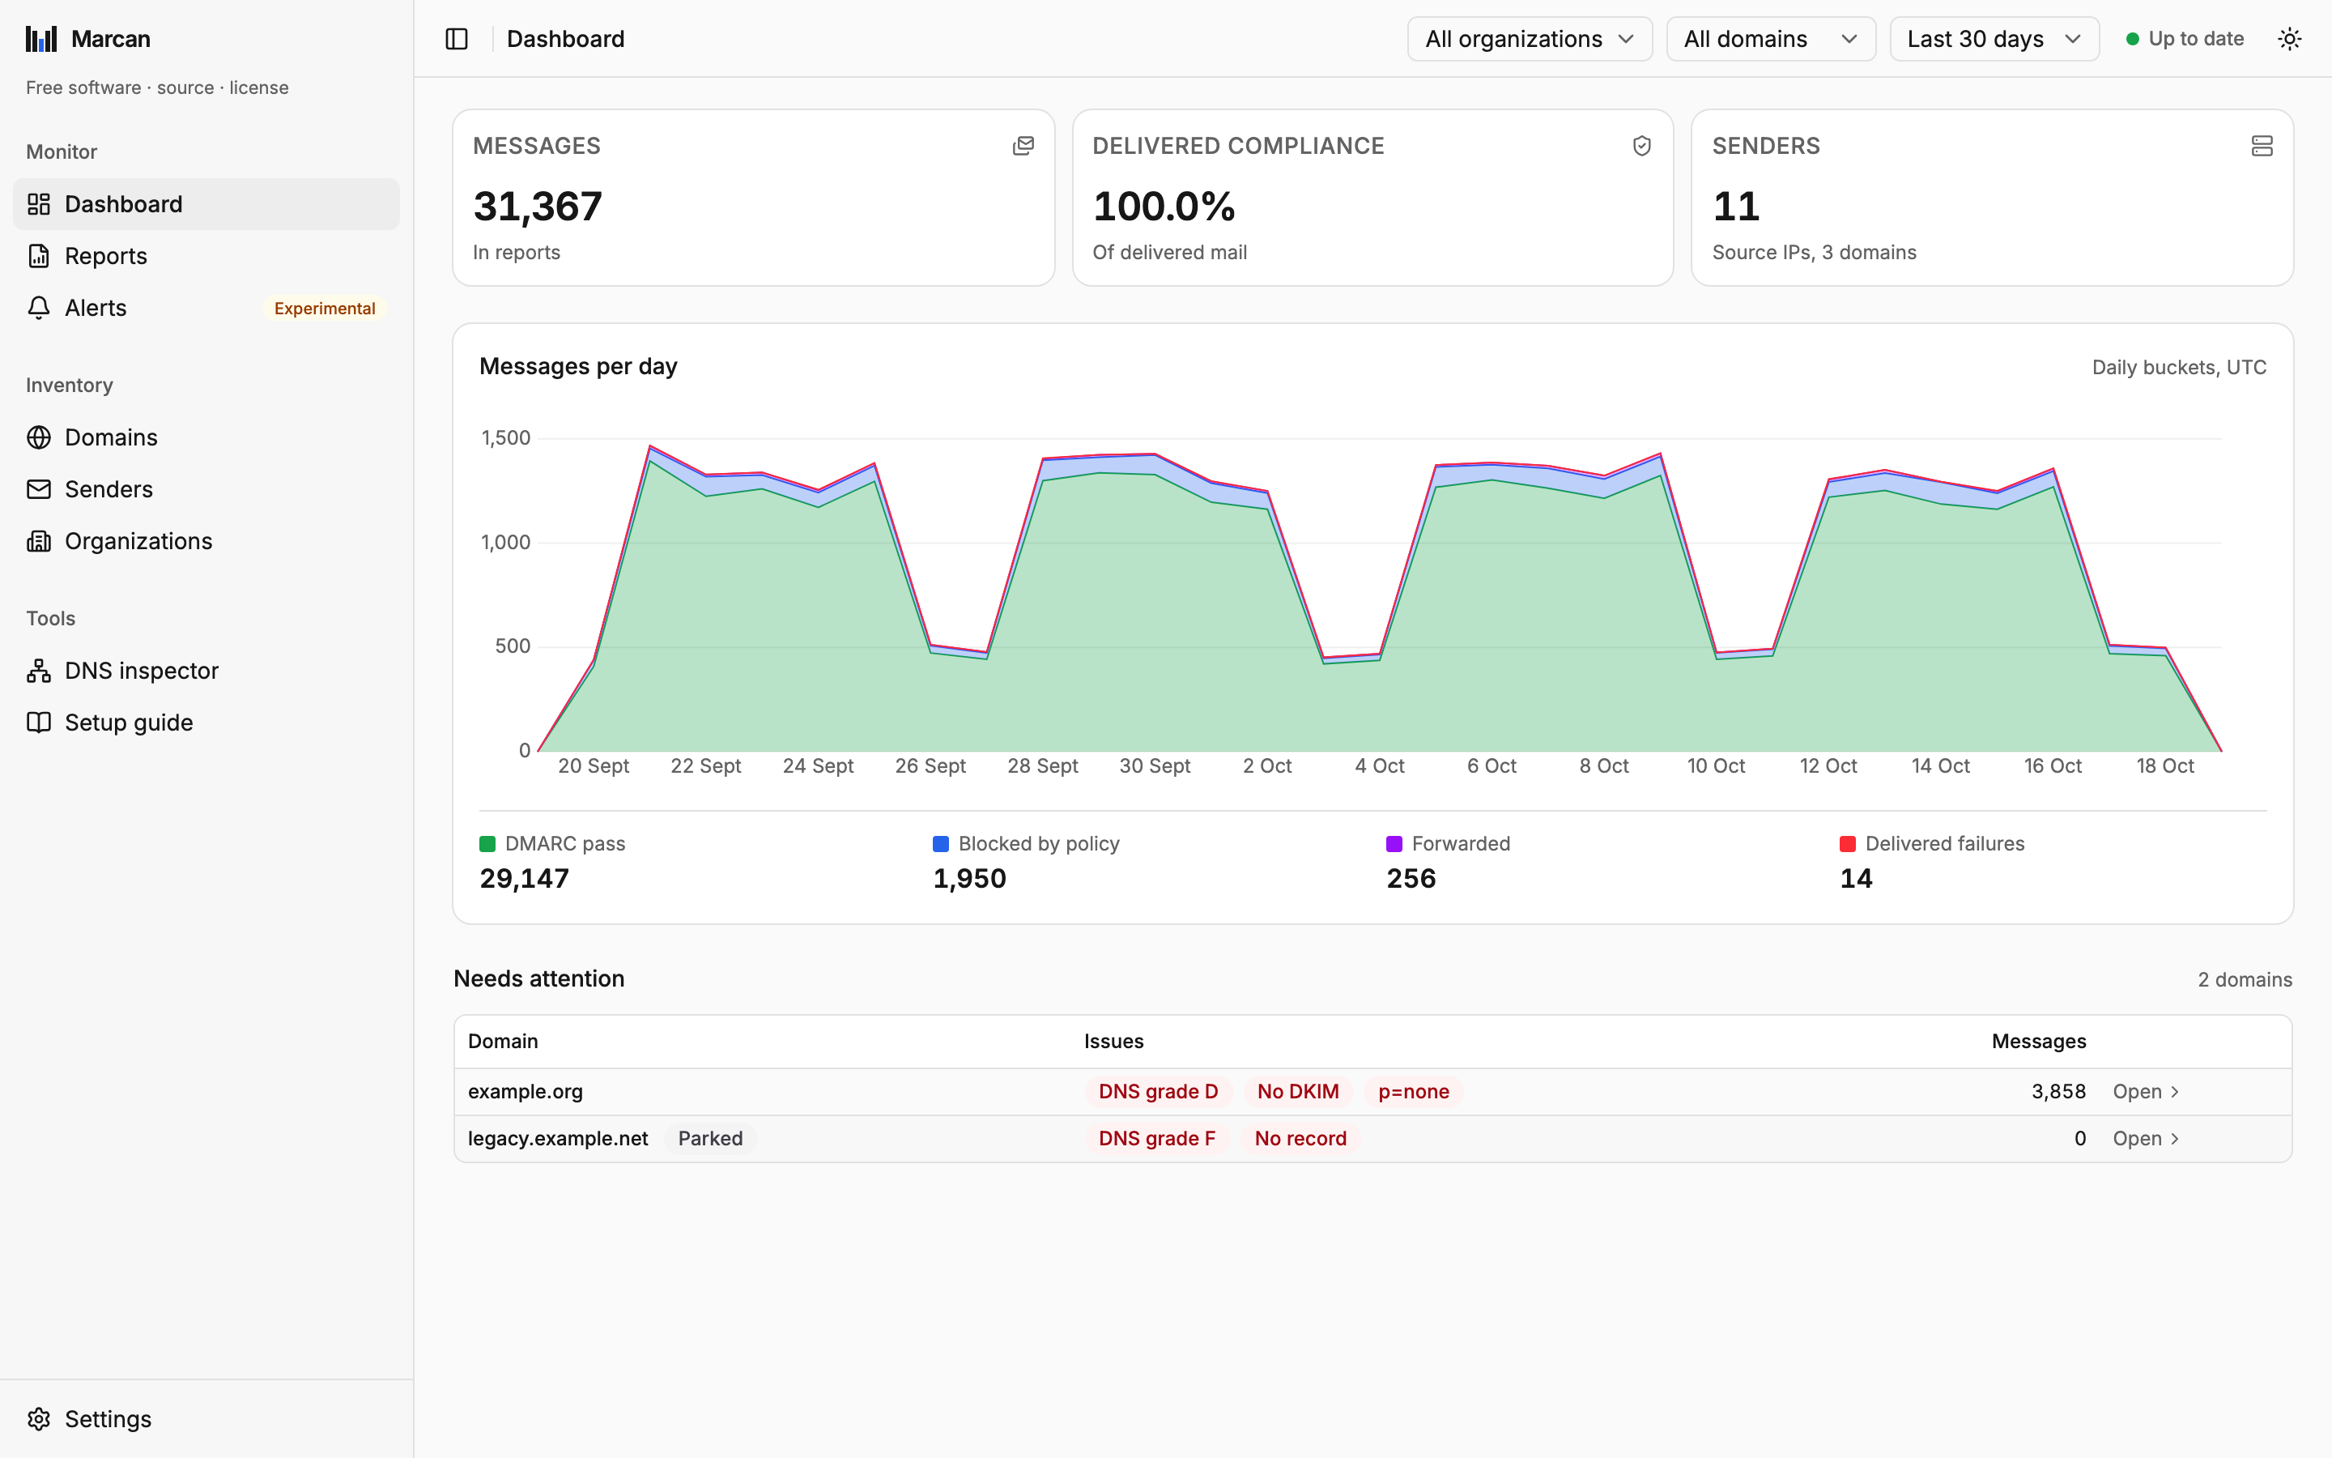
Task: Open the DNS inspector tool
Action: click(206, 671)
